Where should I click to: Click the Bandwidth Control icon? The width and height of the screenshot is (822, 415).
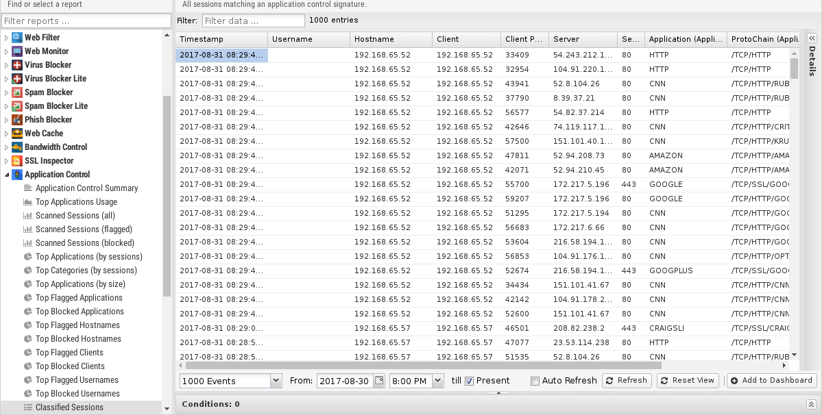17,147
